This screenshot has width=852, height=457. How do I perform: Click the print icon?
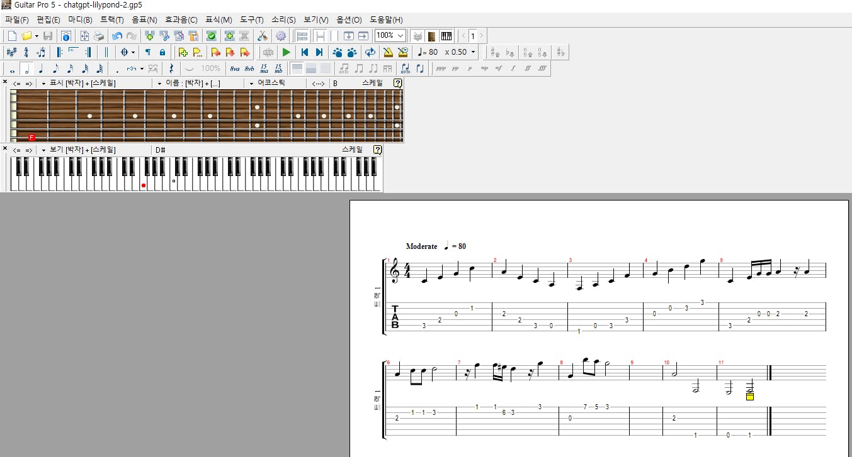99,36
